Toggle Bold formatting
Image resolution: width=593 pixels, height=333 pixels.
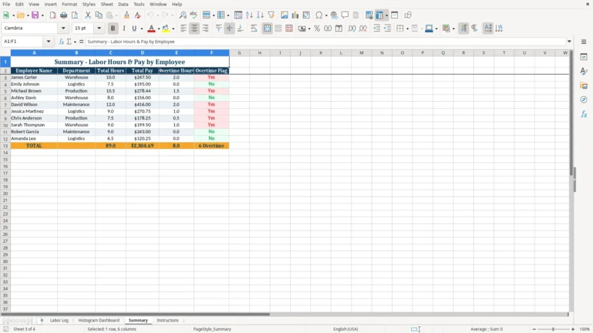coord(113,28)
